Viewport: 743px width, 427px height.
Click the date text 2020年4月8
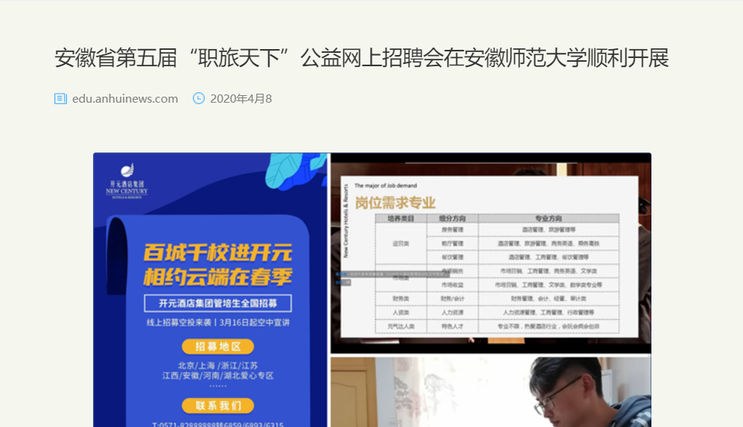240,98
